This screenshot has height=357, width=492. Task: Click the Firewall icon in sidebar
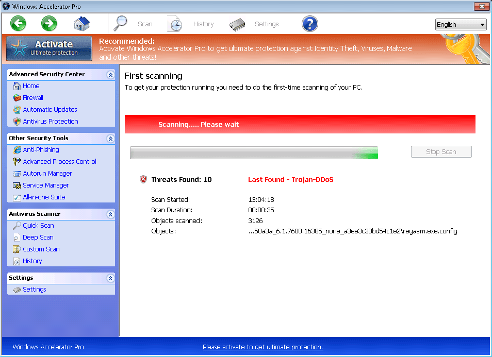pyautogui.click(x=17, y=98)
